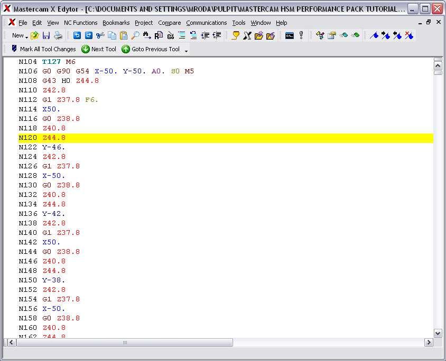Click the black X Mastercam icon
Image resolution: width=446 pixels, height=361 pixels.
pyautogui.click(x=247, y=35)
